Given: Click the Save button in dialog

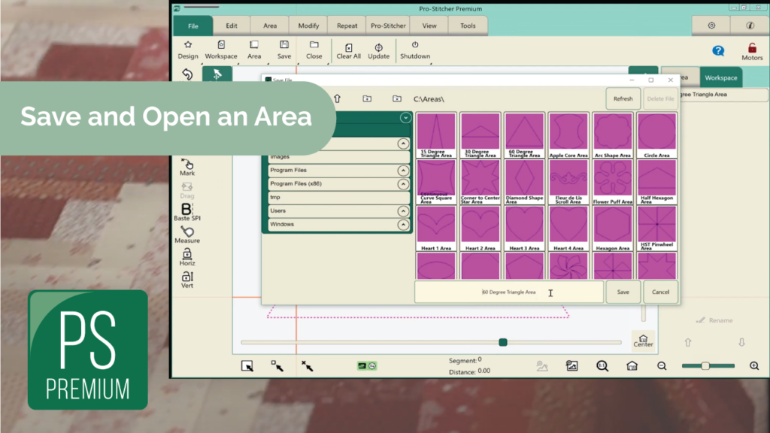Looking at the screenshot, I should tap(623, 292).
